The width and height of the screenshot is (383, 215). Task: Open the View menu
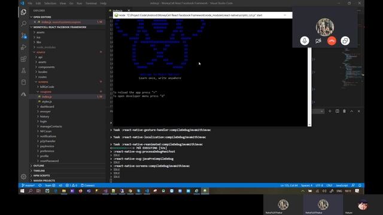click(62, 3)
